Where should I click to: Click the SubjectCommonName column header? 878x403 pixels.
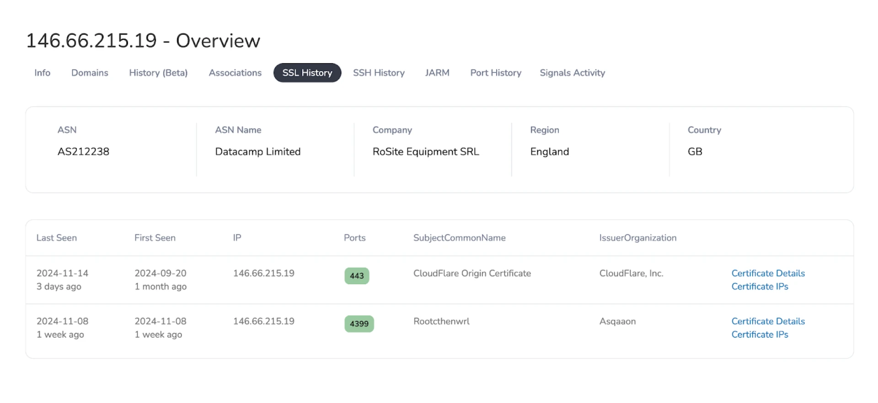(459, 238)
